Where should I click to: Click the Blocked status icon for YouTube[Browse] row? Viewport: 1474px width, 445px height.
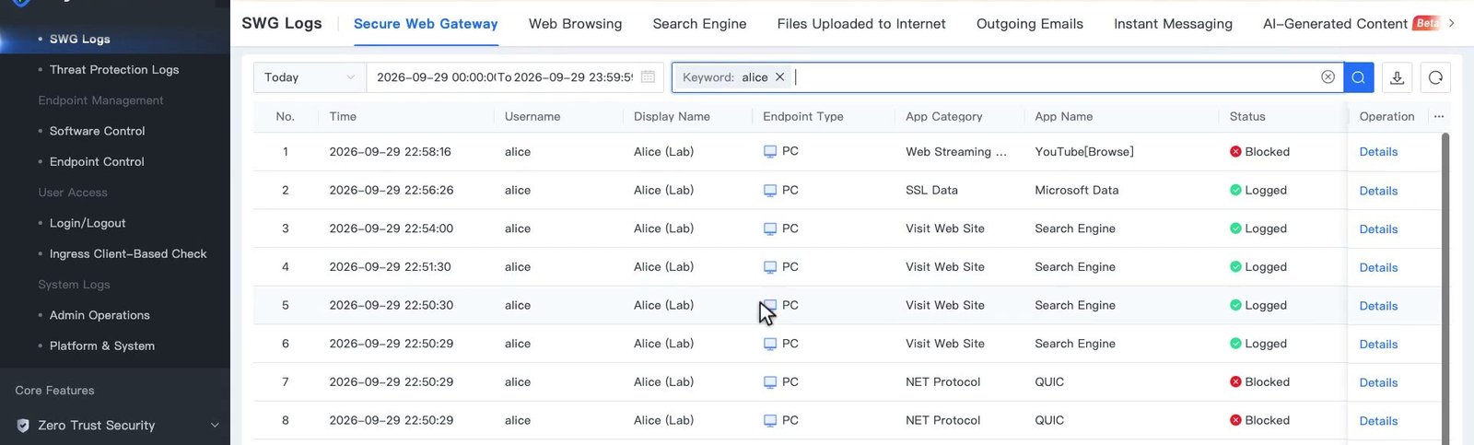[x=1235, y=152]
